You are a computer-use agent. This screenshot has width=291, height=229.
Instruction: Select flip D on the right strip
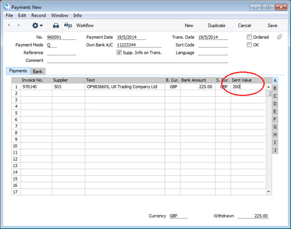point(275,104)
